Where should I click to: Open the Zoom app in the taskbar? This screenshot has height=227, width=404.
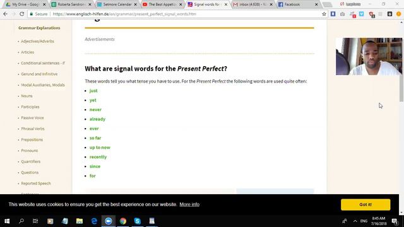pos(109,221)
